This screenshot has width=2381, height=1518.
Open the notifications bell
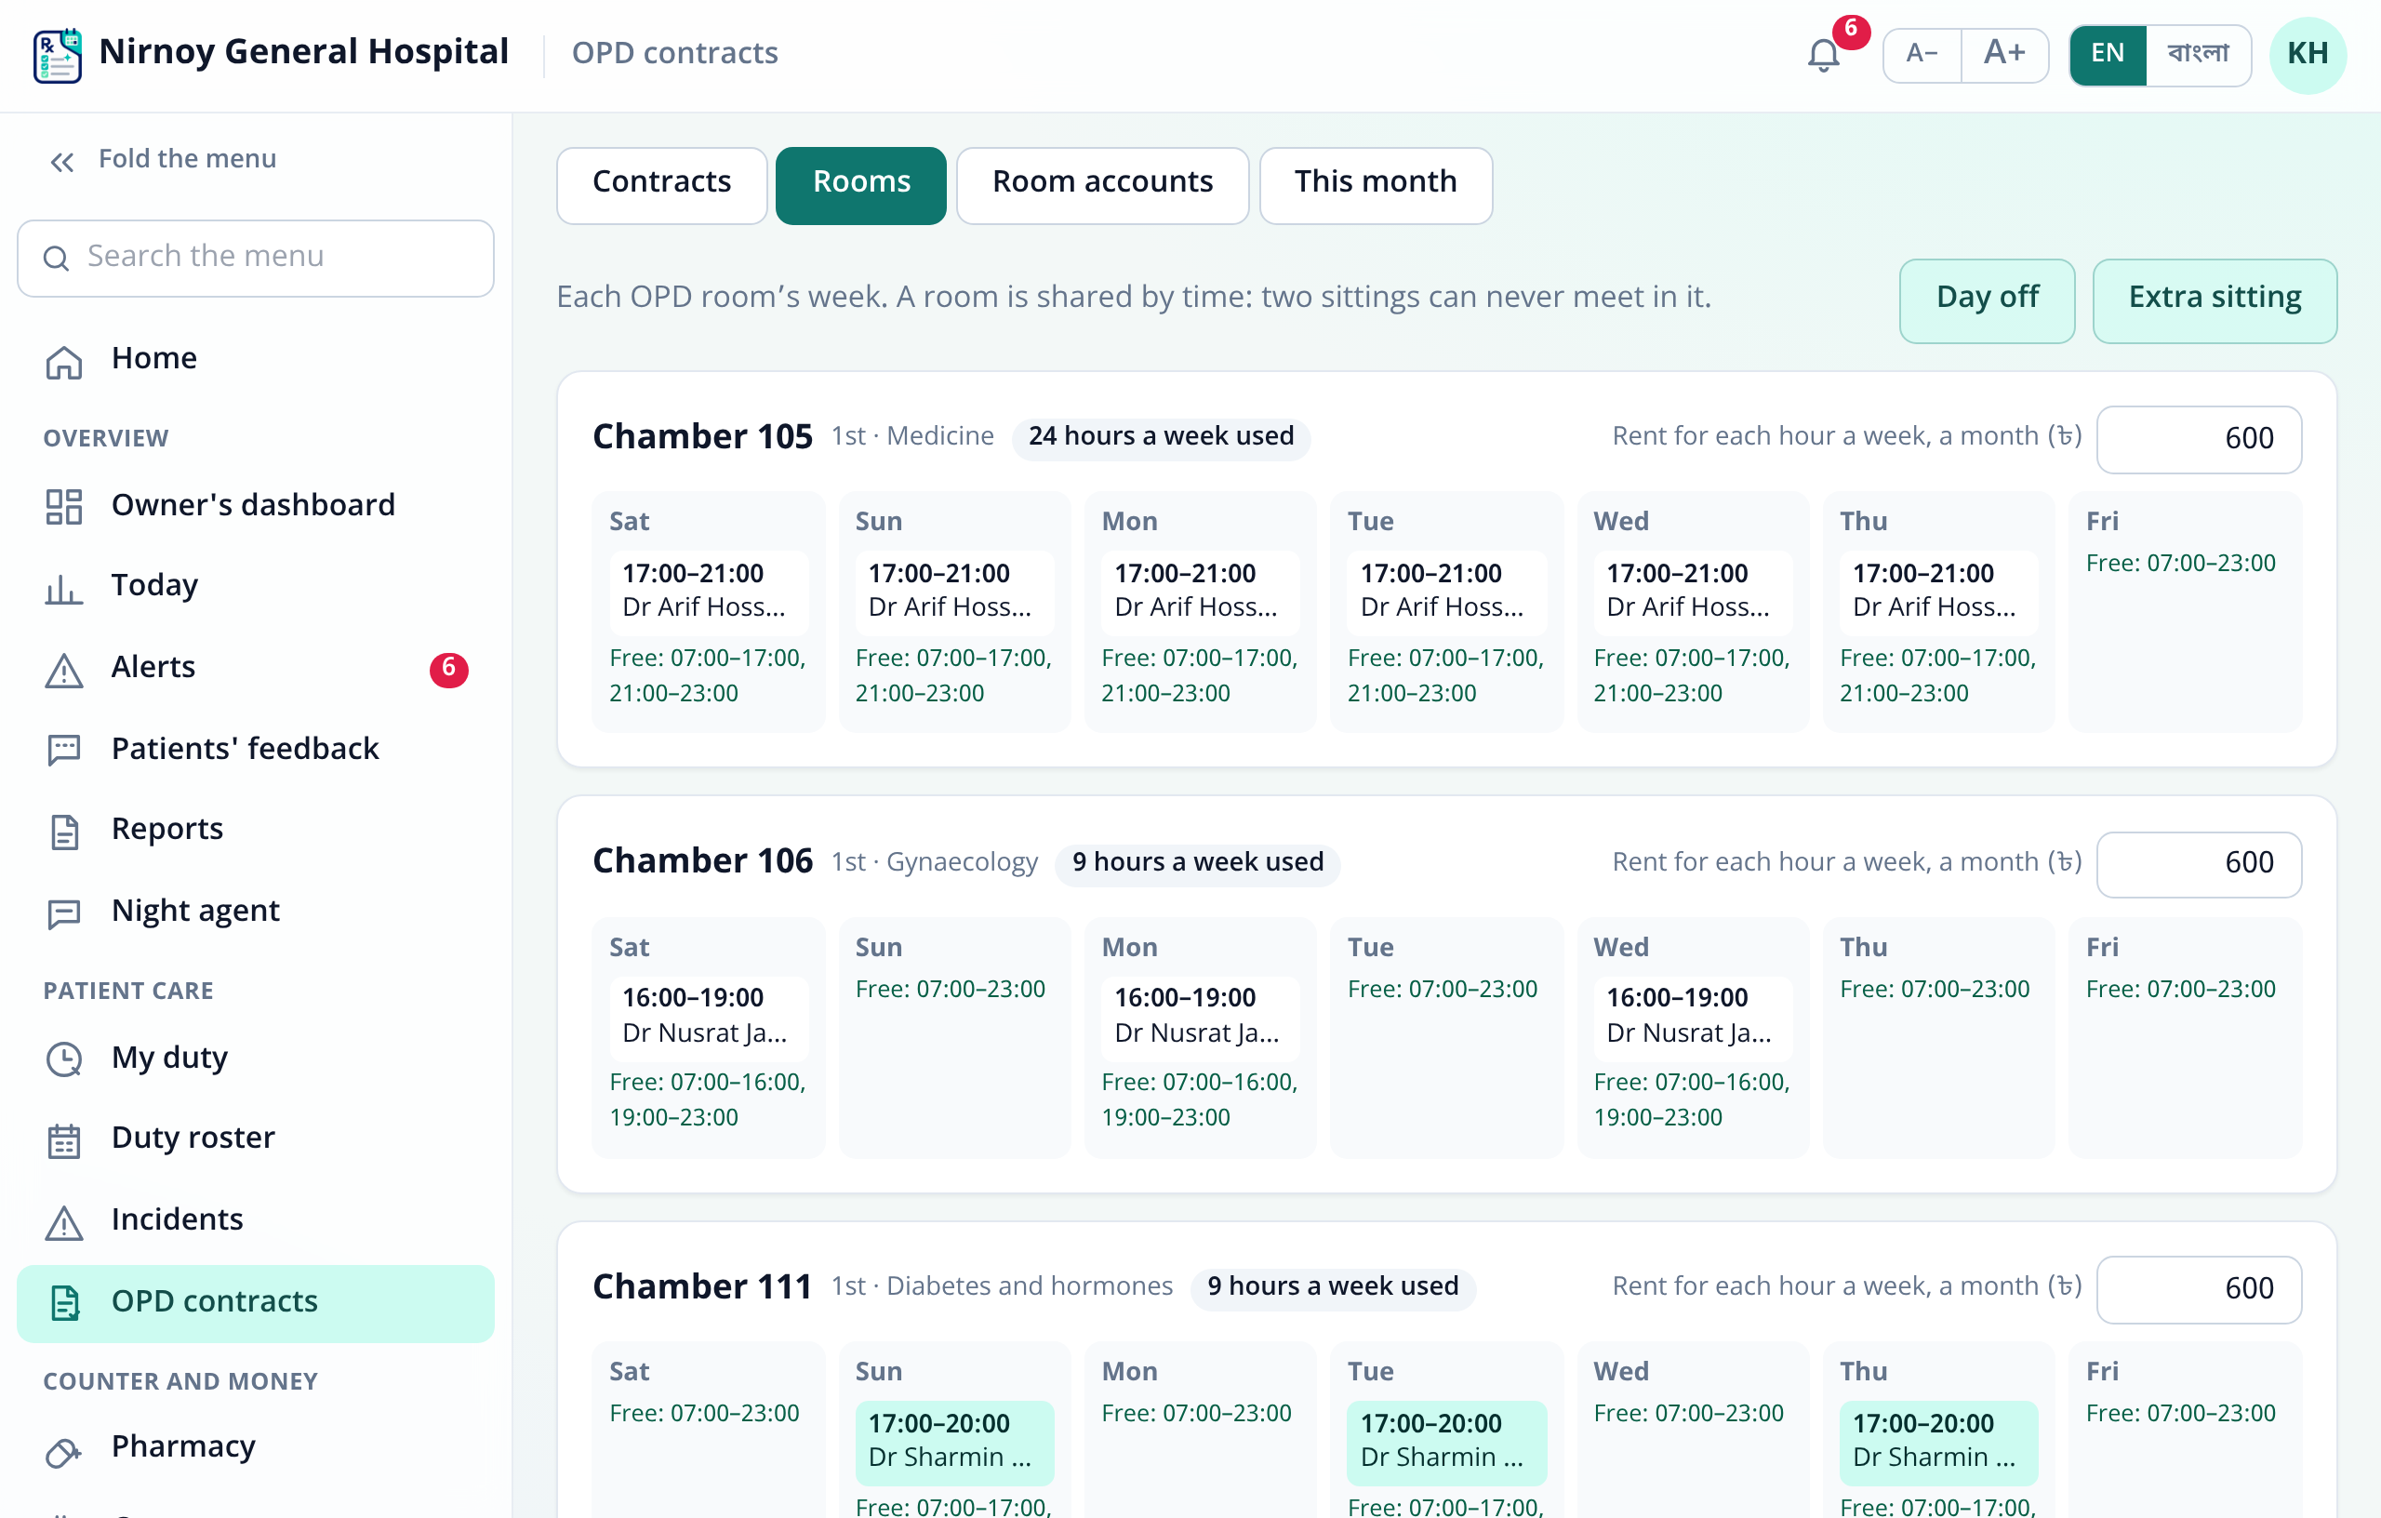click(x=1823, y=54)
